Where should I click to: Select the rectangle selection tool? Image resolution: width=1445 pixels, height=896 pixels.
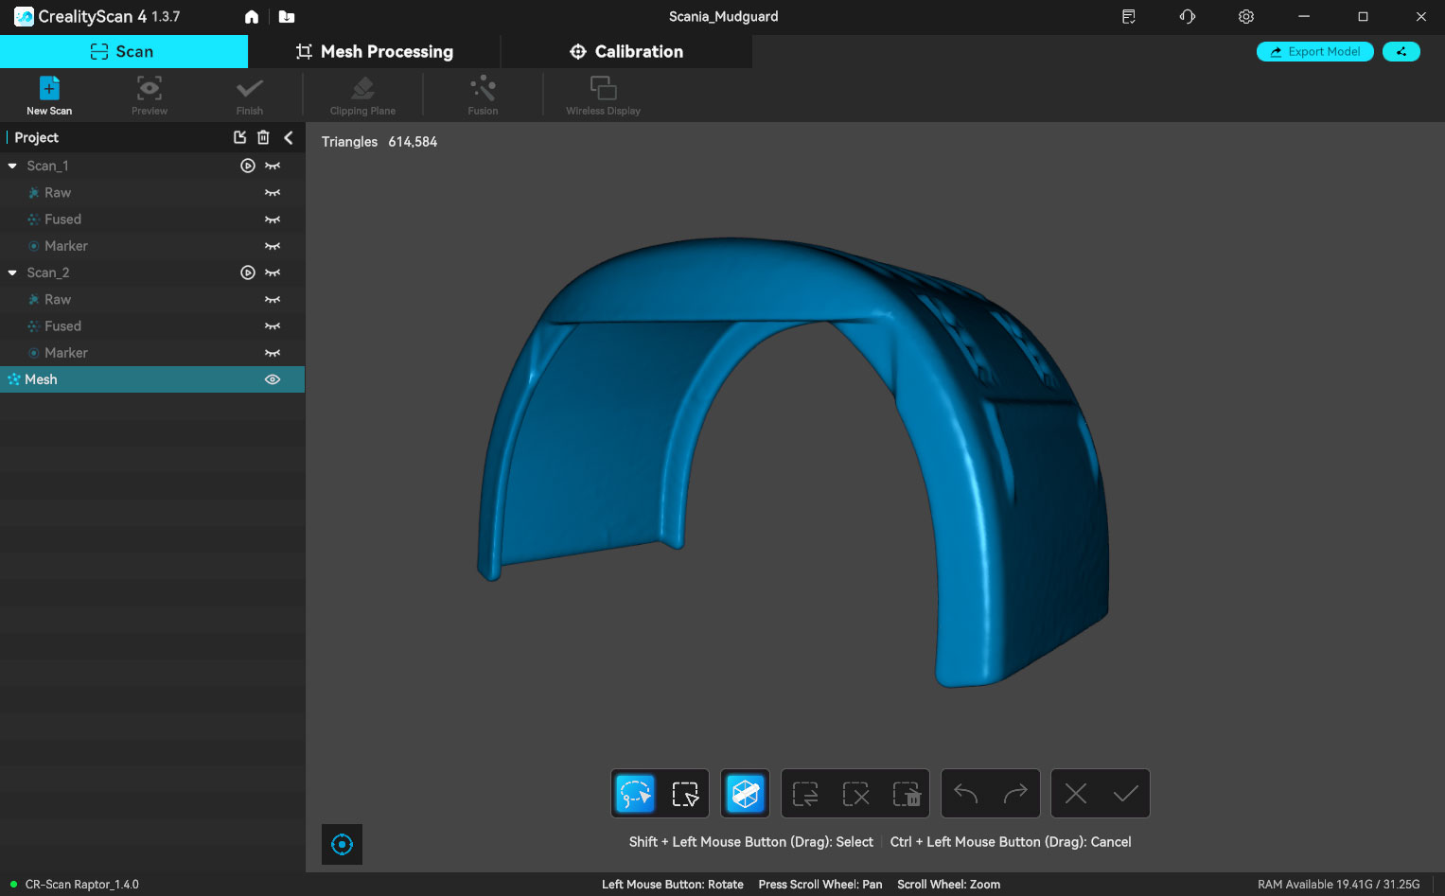(x=684, y=793)
